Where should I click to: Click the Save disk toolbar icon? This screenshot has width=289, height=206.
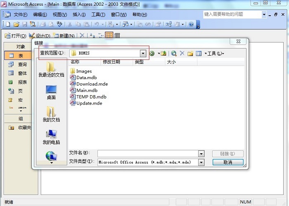coord(24,24)
